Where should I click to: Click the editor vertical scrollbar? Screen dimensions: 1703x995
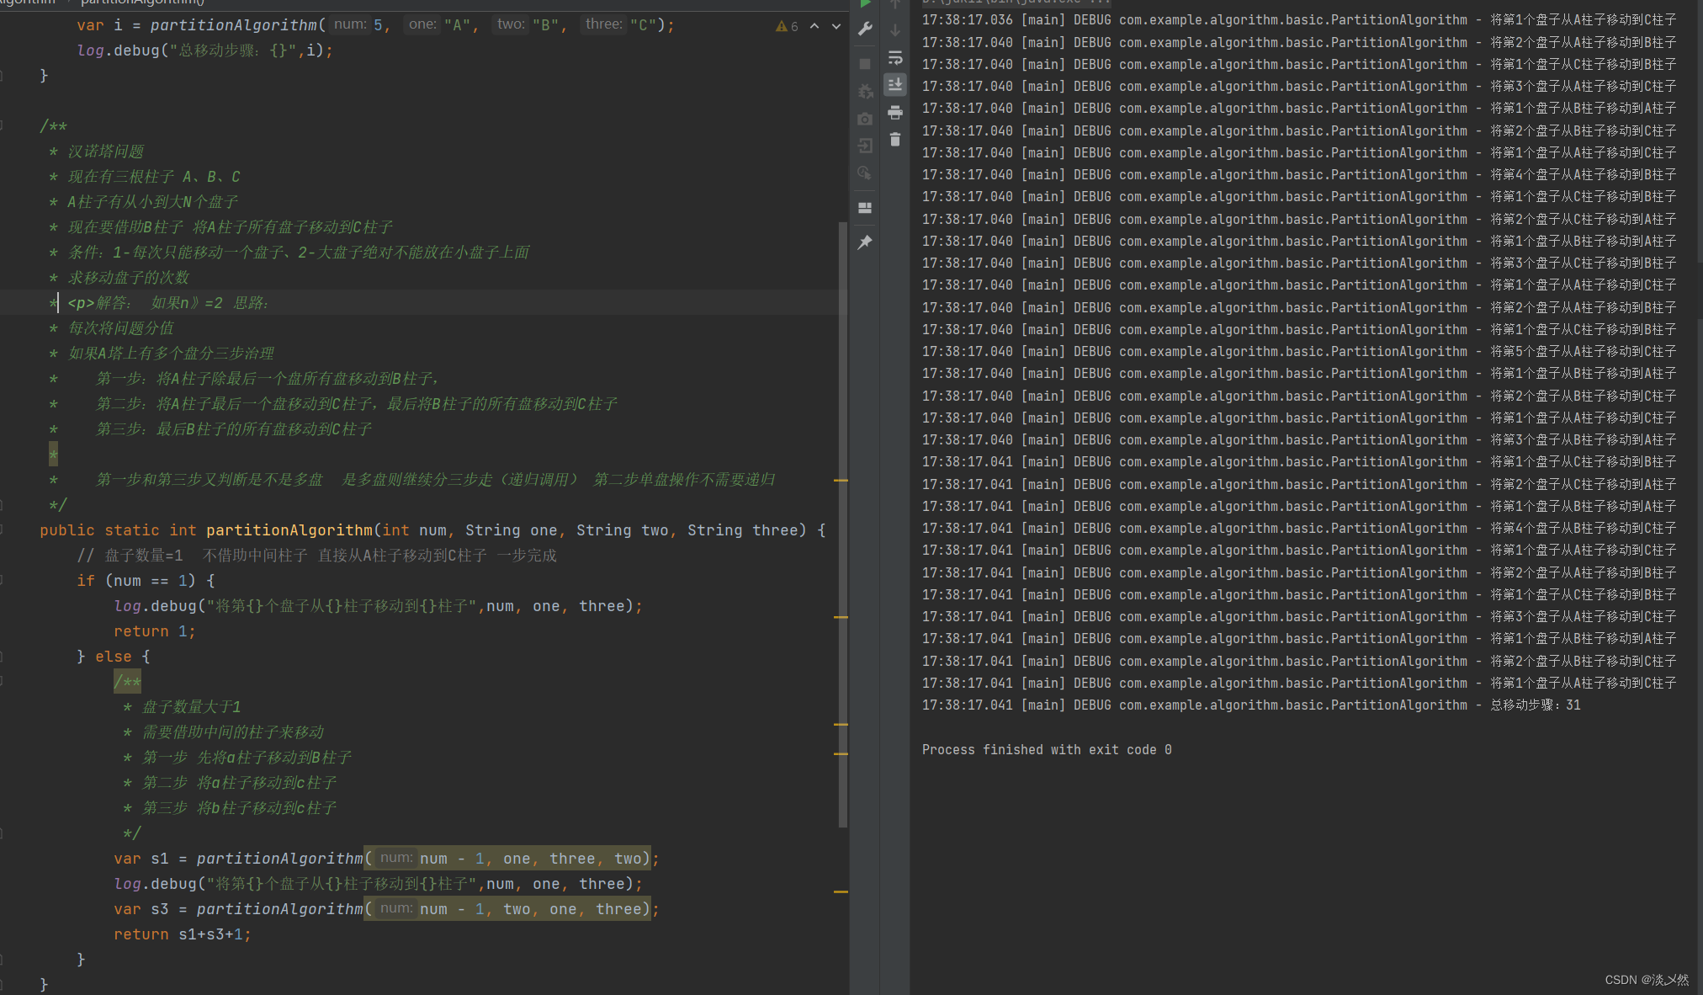[x=842, y=524]
